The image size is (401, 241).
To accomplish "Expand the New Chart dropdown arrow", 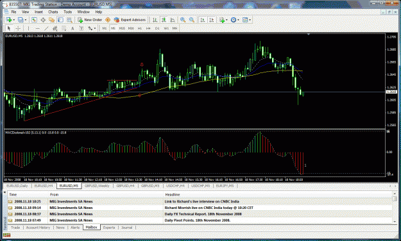I will coord(14,20).
